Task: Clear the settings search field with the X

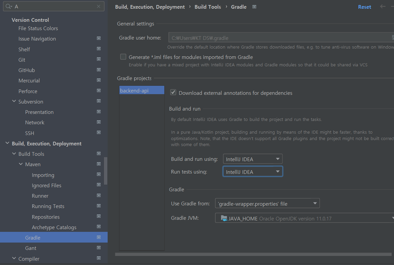Action: click(99, 6)
